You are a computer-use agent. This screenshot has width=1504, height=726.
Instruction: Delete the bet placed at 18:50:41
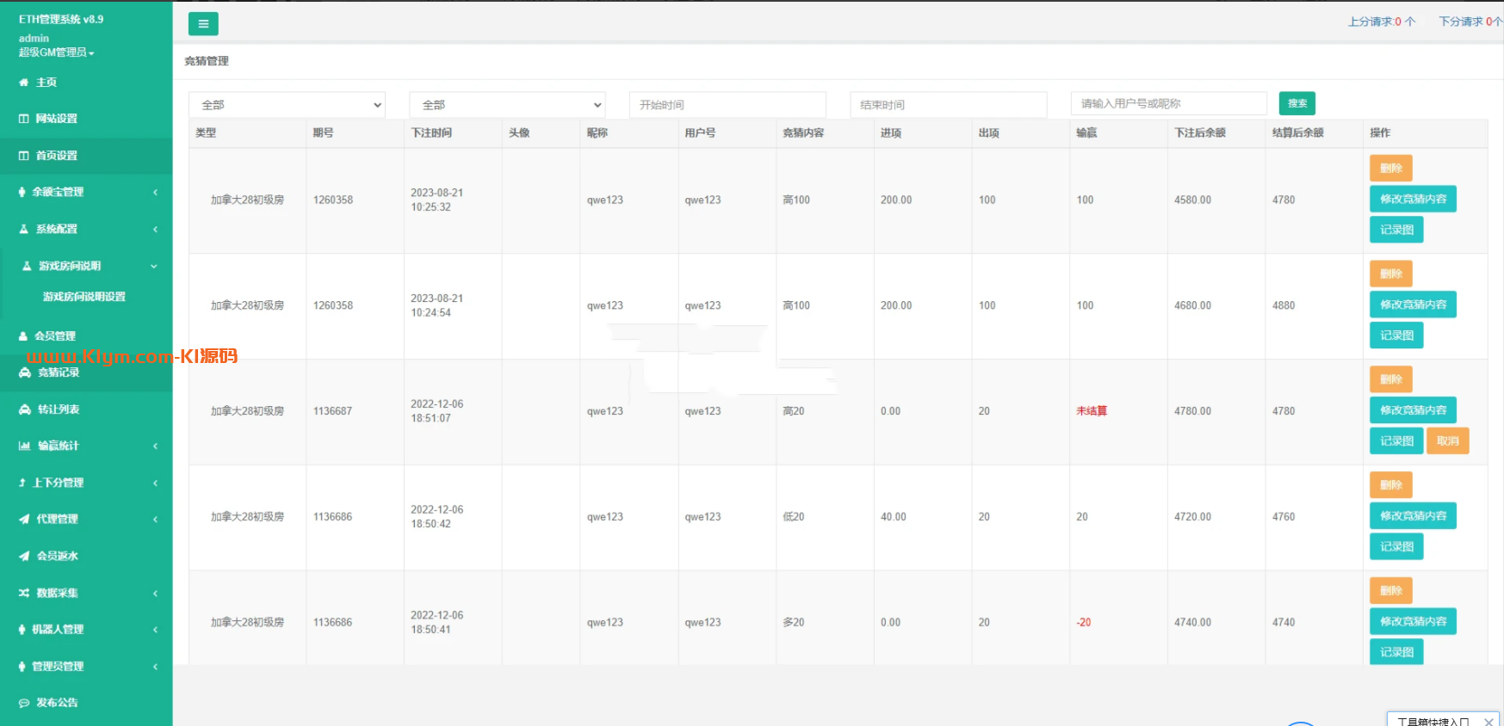[x=1391, y=591]
